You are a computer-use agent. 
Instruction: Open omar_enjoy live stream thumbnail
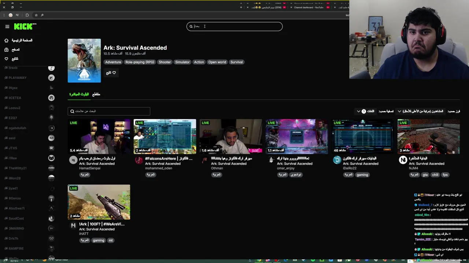(x=297, y=137)
